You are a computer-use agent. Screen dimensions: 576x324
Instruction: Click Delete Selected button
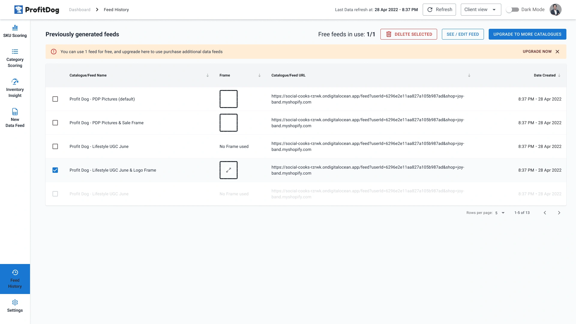point(409,34)
